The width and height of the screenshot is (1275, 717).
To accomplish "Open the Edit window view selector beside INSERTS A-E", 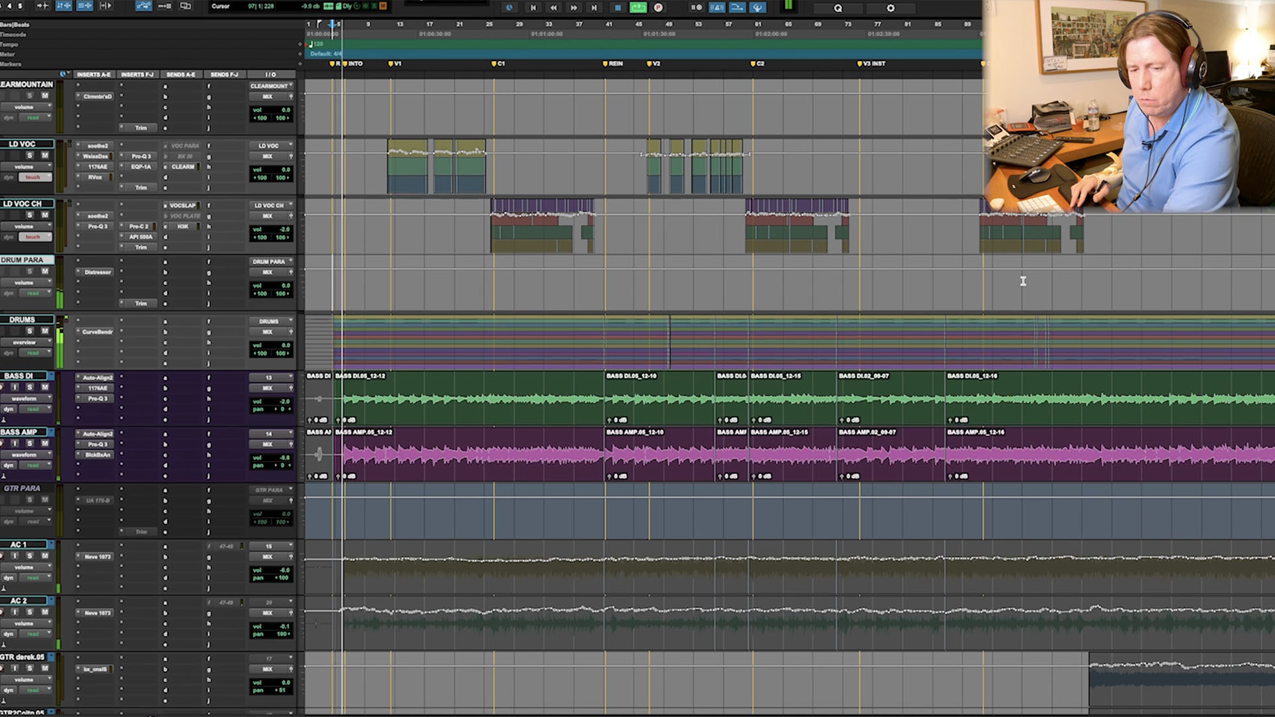I will pos(64,74).
